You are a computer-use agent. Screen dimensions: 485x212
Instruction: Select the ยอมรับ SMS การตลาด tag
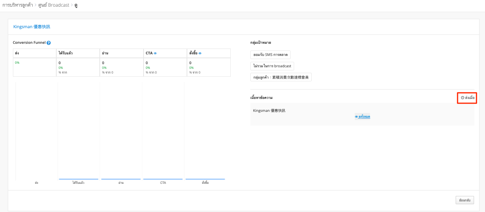coord(270,55)
